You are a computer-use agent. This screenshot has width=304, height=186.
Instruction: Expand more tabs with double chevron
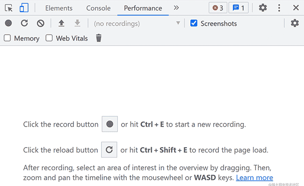pos(176,8)
